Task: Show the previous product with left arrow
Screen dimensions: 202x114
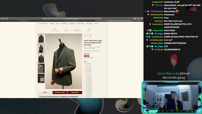Action: tap(86, 35)
